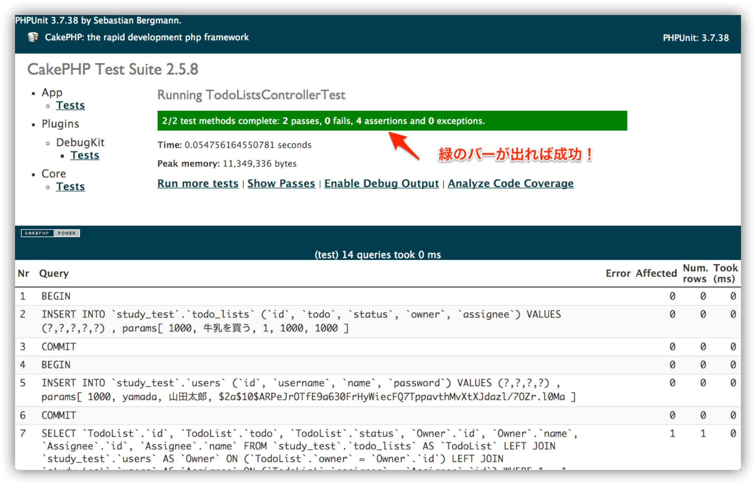Image resolution: width=756 pixels, height=485 pixels.
Task: Click Show Passes link
Action: 281,183
